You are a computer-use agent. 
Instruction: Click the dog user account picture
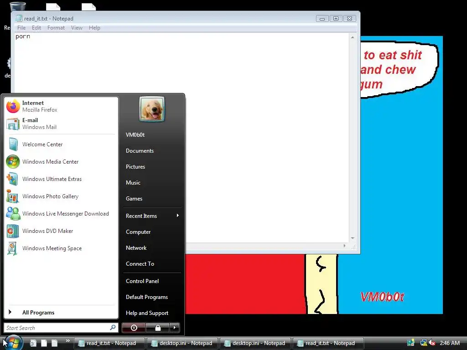pyautogui.click(x=152, y=109)
